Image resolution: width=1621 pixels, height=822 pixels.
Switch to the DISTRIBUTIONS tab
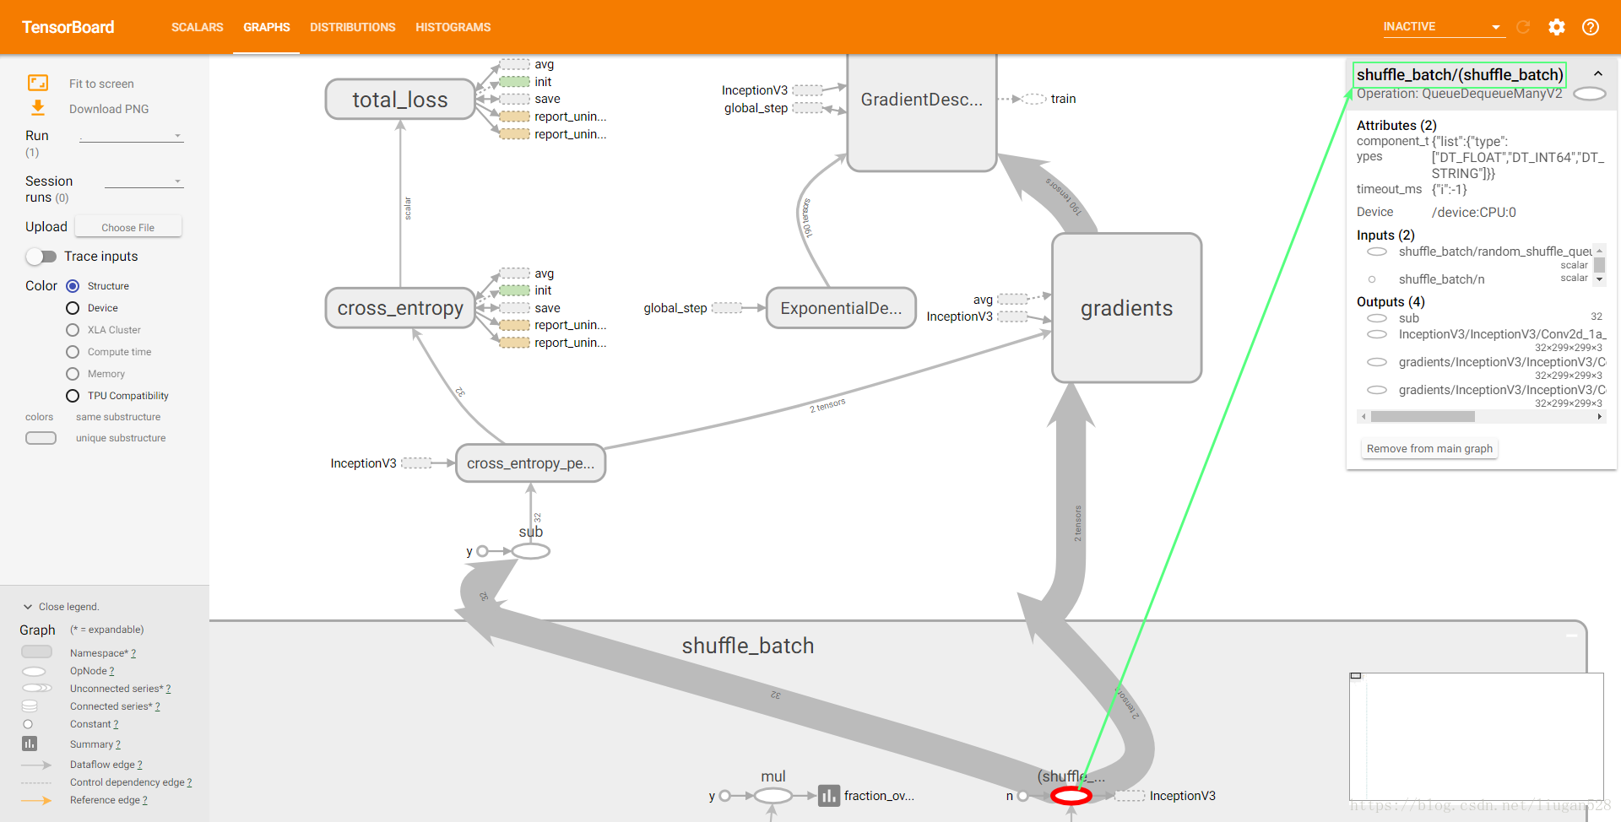(353, 27)
